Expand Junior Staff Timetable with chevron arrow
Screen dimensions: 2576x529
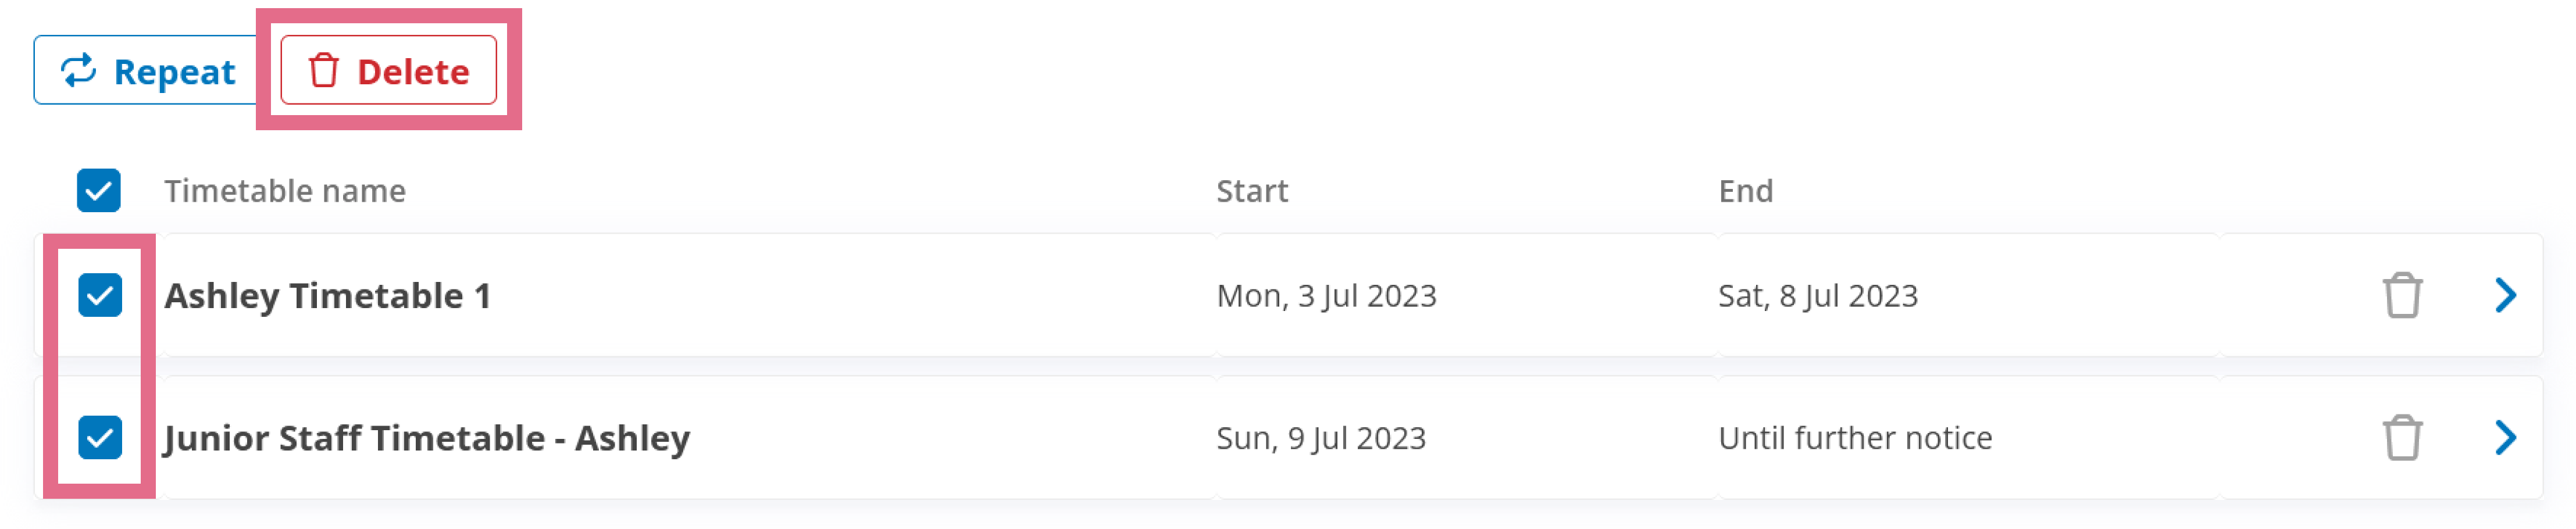[x=2504, y=437]
